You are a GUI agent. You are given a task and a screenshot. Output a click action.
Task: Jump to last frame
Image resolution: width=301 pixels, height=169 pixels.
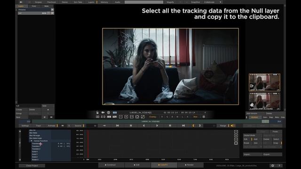(x=183, y=125)
